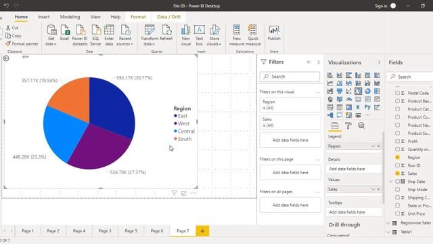433x244 pixels.
Task: Open Region is (All) filter card
Action: [x=290, y=105]
